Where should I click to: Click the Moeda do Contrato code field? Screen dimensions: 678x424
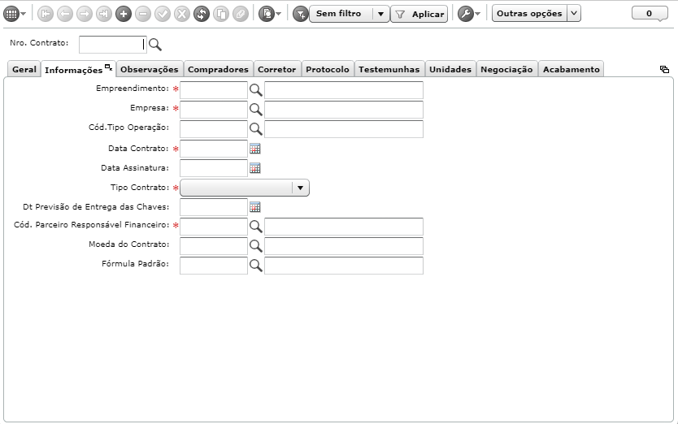coord(214,246)
